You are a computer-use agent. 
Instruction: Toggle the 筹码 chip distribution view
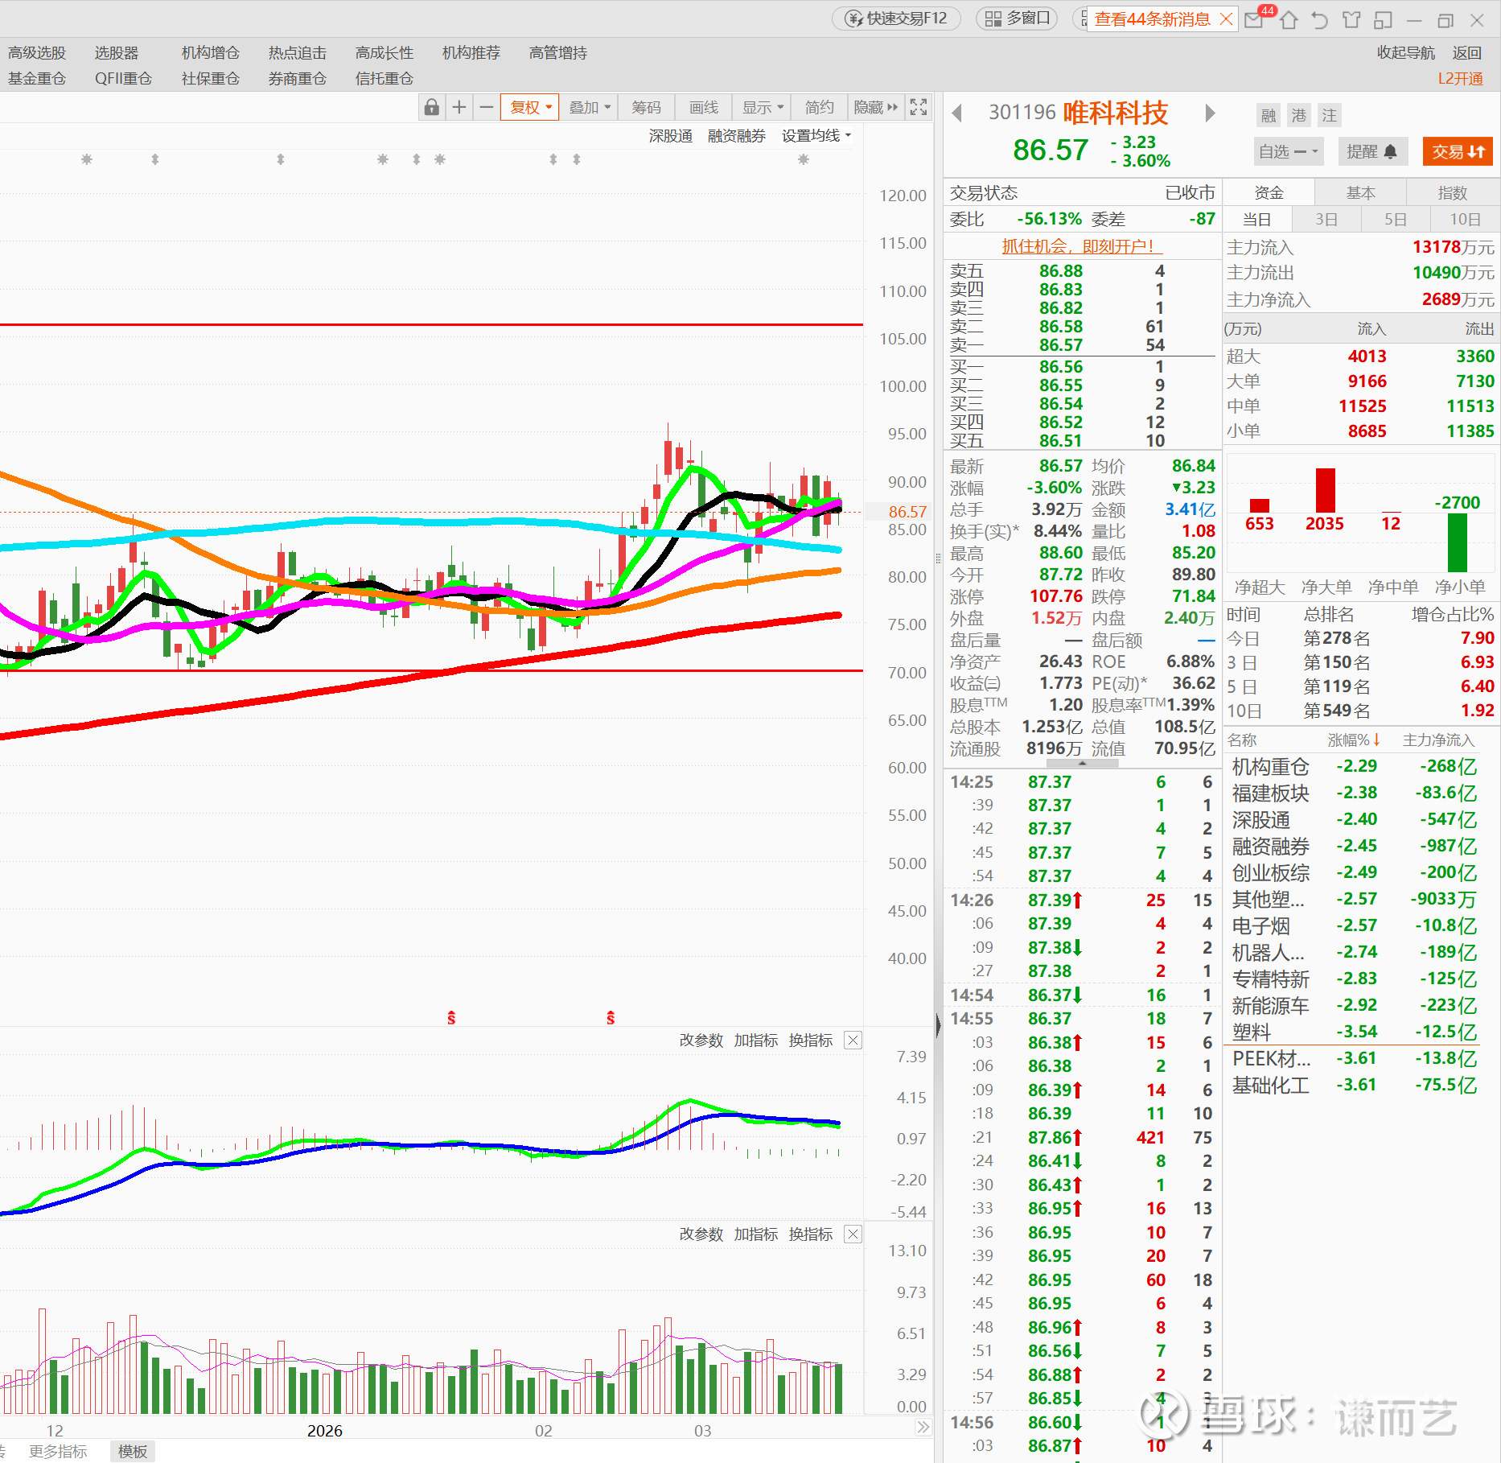coord(646,107)
